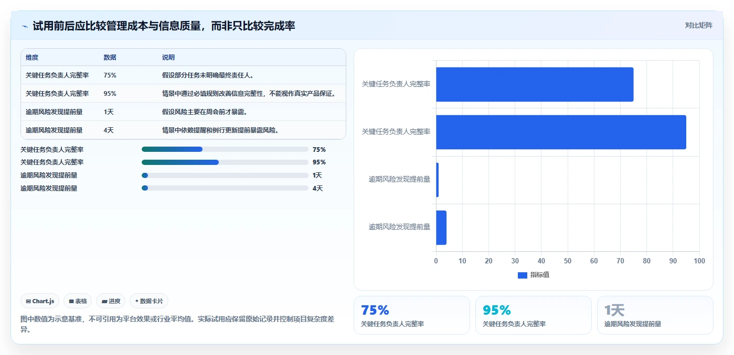
Task: Click the 说明 table column header
Action: point(168,58)
